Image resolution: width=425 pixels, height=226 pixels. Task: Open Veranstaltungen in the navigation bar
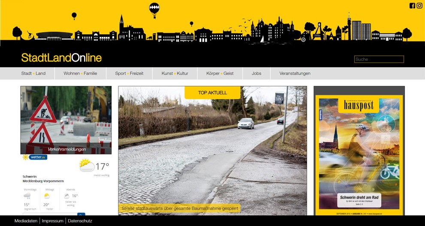coord(295,73)
